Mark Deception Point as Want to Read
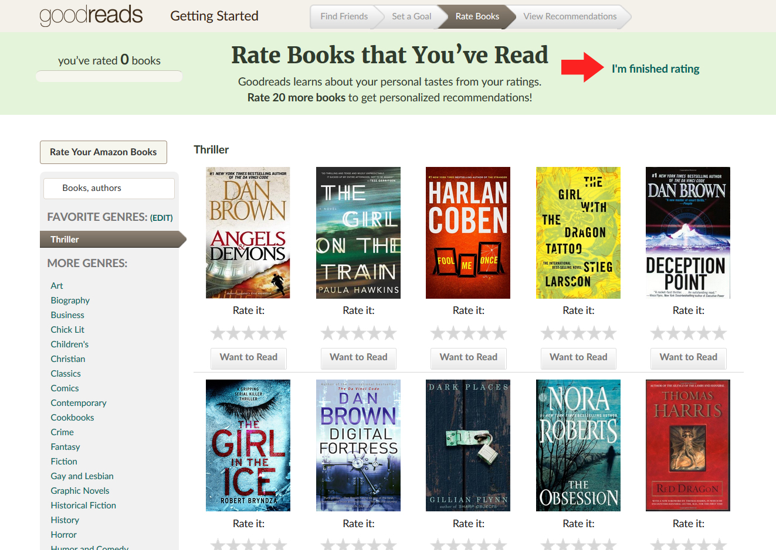This screenshot has height=550, width=776. [689, 358]
